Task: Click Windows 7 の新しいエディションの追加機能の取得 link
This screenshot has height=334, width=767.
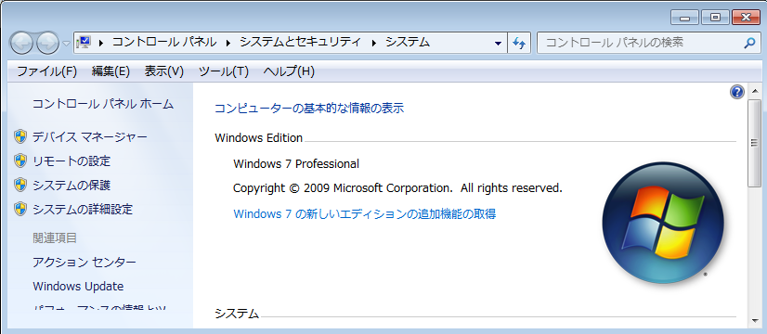Action: 365,213
